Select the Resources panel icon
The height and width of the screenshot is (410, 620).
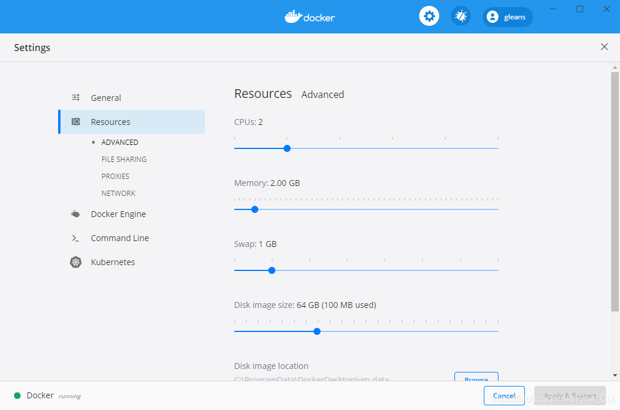pyautogui.click(x=76, y=121)
